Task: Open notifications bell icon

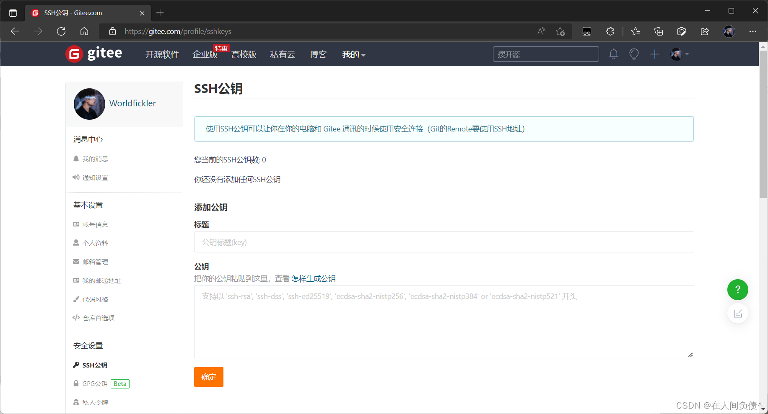Action: [613, 54]
